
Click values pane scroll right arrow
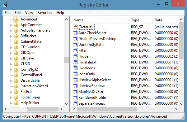tap(176, 109)
